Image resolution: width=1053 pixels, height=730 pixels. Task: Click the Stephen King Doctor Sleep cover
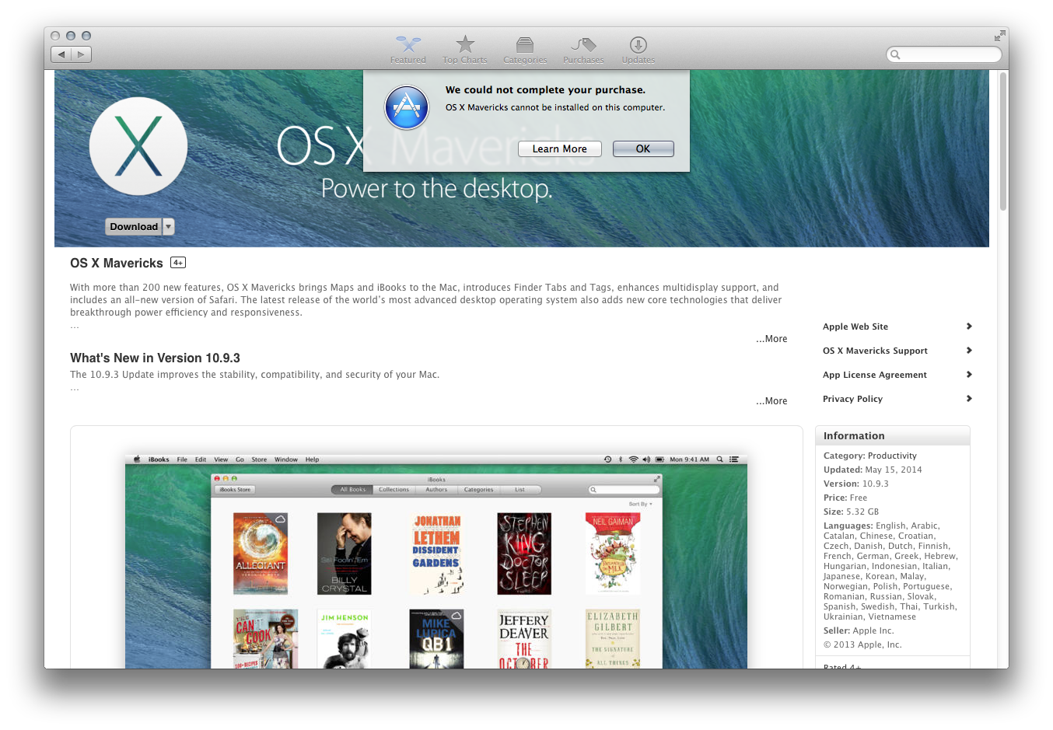(524, 554)
